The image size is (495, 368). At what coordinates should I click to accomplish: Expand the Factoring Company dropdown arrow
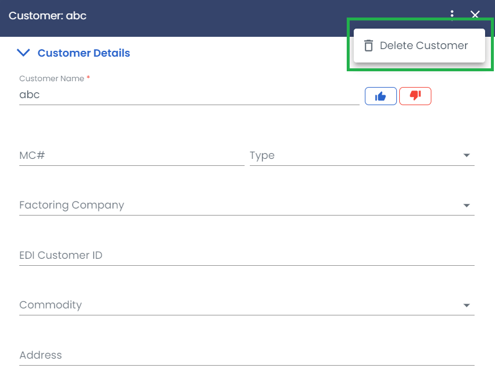pos(466,206)
